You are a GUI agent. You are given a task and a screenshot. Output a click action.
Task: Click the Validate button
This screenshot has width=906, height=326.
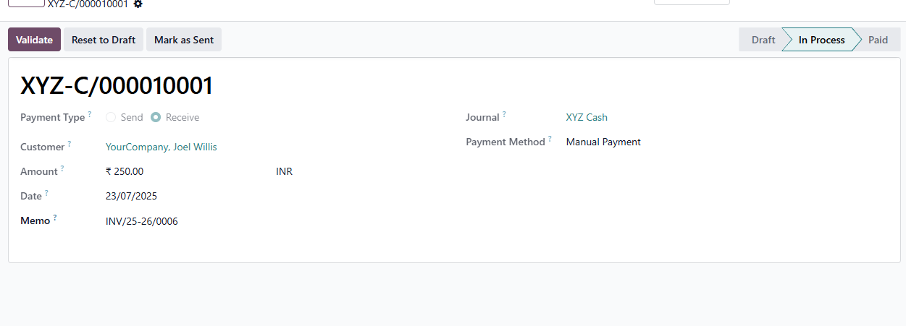34,40
